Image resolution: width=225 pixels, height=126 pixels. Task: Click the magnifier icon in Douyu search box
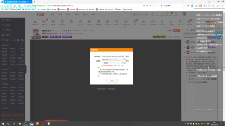coord(146,15)
